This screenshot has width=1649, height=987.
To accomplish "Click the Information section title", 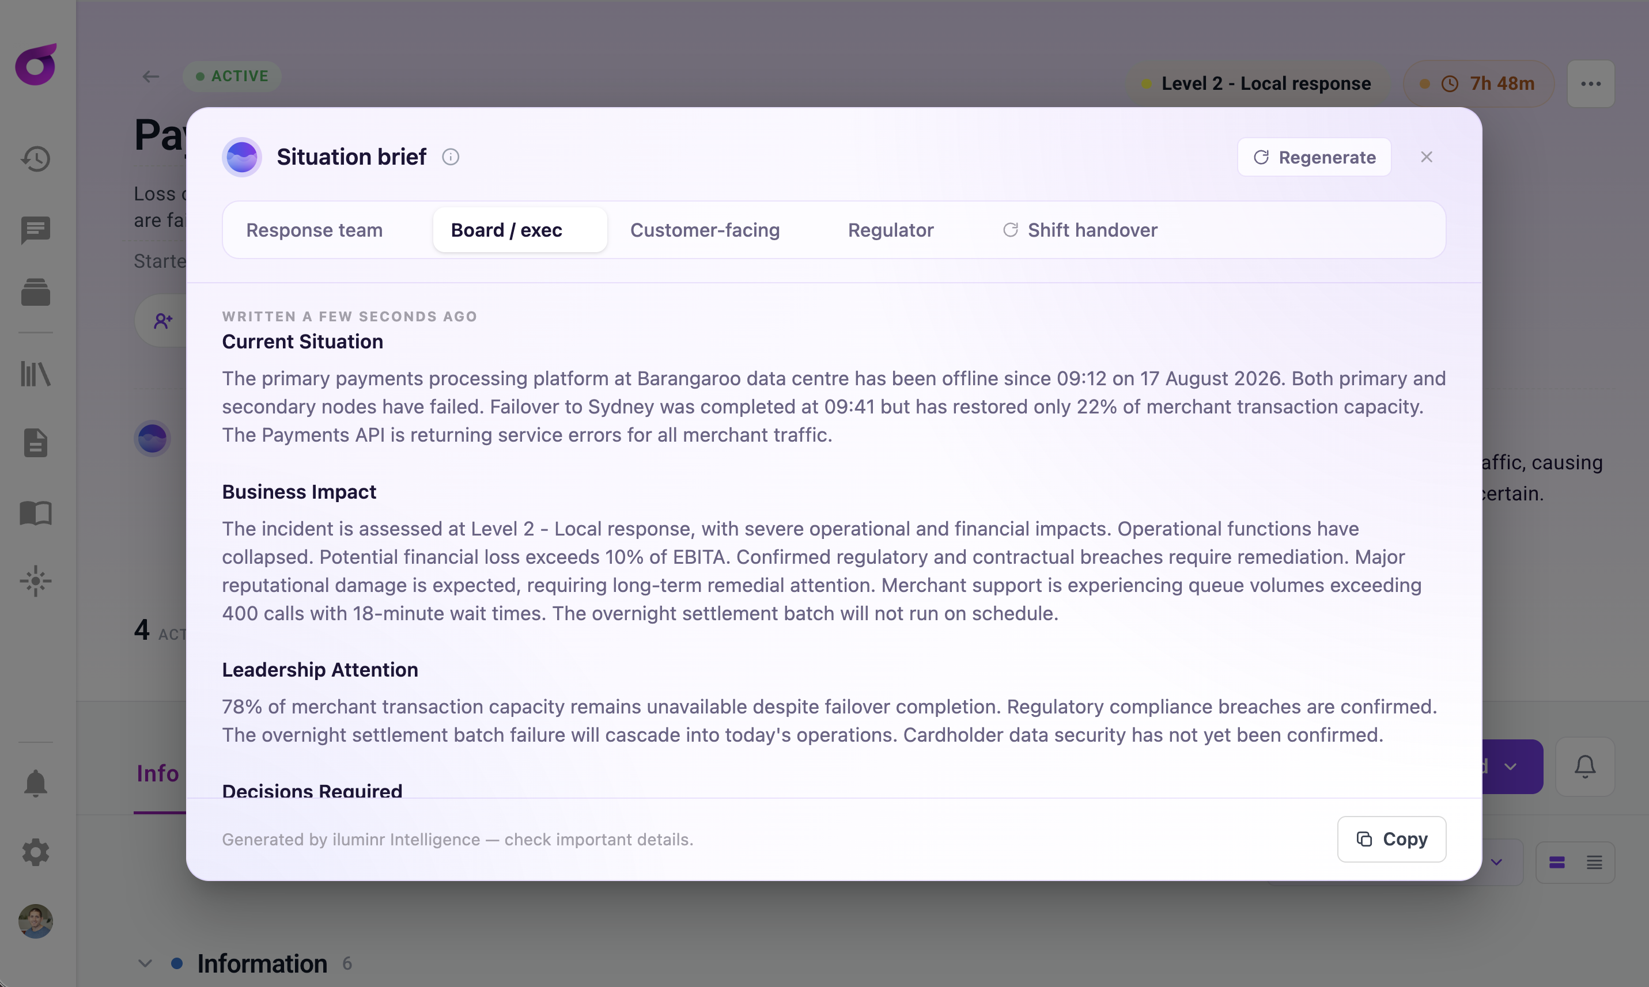I will (x=262, y=964).
